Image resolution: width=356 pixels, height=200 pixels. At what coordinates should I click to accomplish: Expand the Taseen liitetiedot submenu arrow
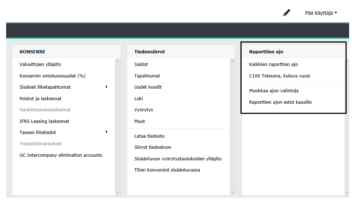107,132
